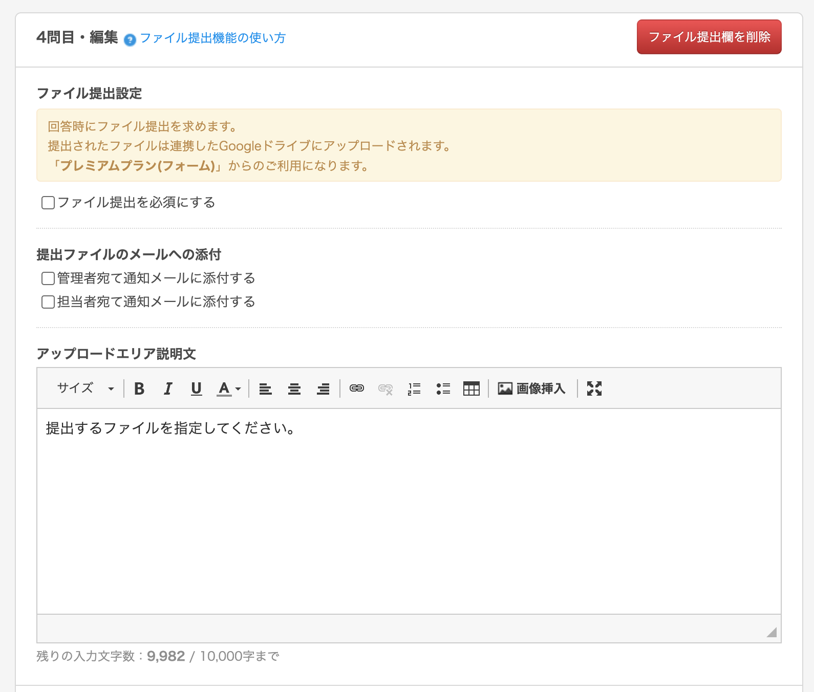
Task: Click the underline formatting icon
Action: pos(196,389)
